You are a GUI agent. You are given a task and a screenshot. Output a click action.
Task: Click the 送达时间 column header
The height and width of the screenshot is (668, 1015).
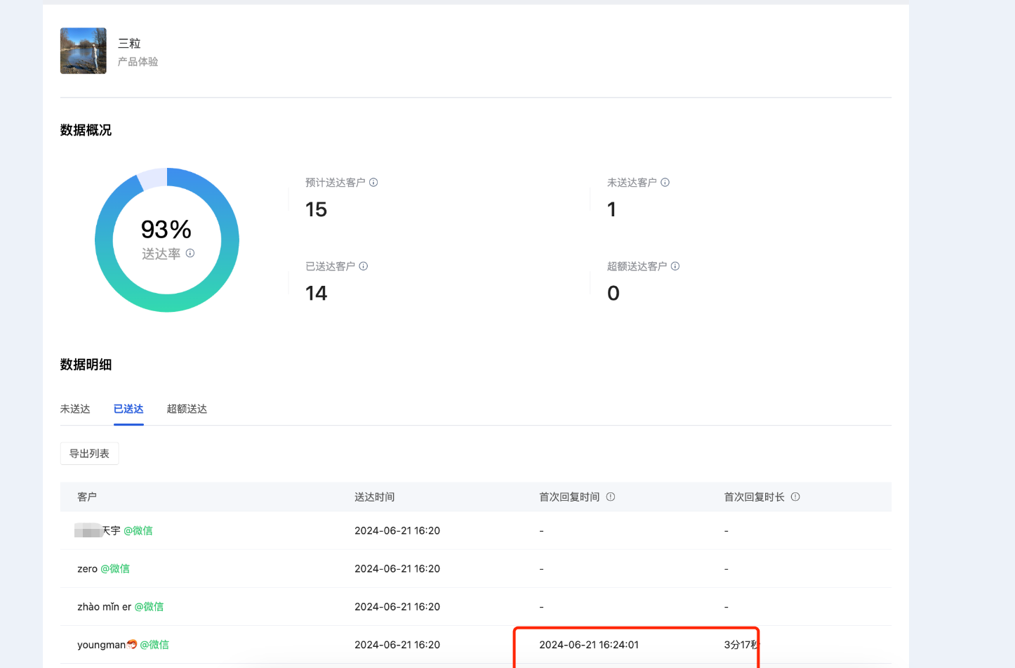[x=375, y=497]
